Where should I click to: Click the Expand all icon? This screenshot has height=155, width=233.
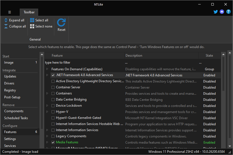(6, 20)
